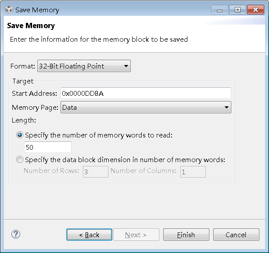Select 'Specify the data block dimension' radio
The image size is (269, 253).
pyautogui.click(x=20, y=160)
